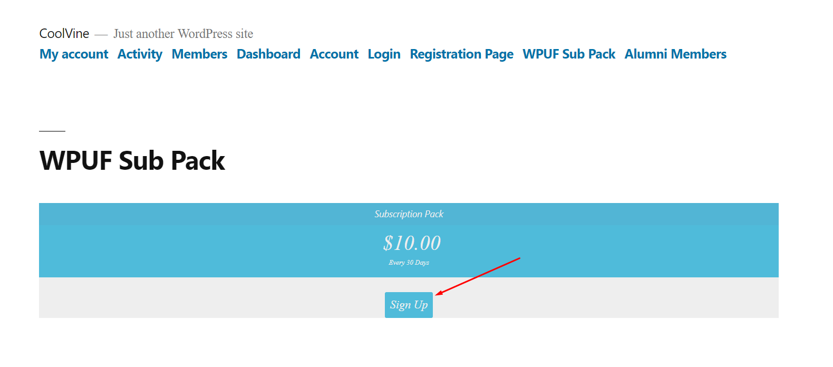Select the Sign Up call-to-action button
Viewport: 833px width, 367px height.
409,305
